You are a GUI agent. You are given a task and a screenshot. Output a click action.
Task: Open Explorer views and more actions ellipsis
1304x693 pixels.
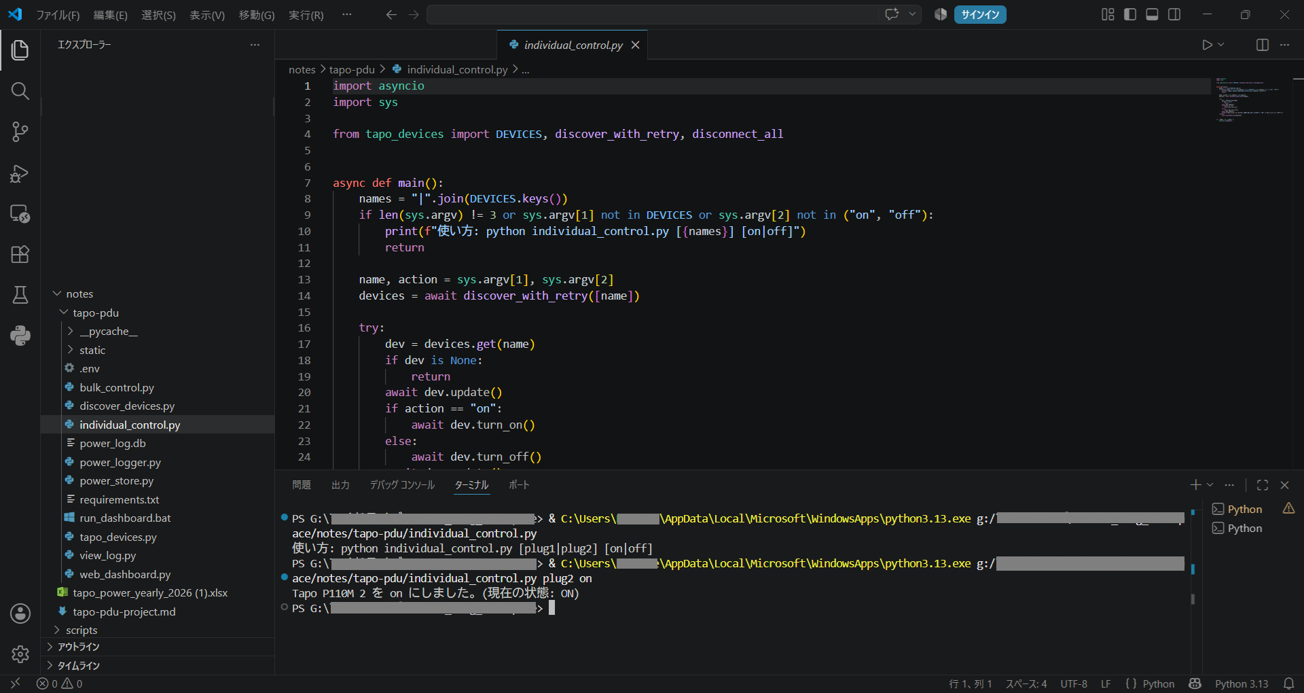(255, 45)
